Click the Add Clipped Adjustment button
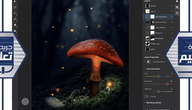The height and width of the screenshot is (110, 192). (159, 109)
